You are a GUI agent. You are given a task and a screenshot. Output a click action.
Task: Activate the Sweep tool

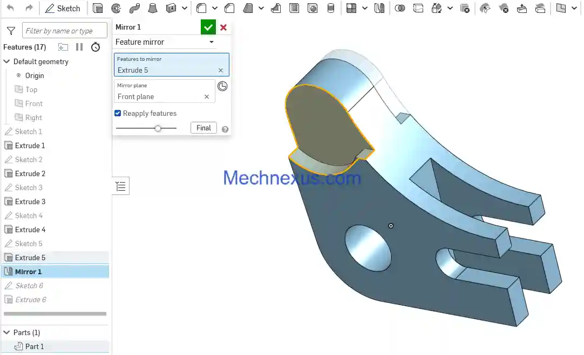[134, 8]
